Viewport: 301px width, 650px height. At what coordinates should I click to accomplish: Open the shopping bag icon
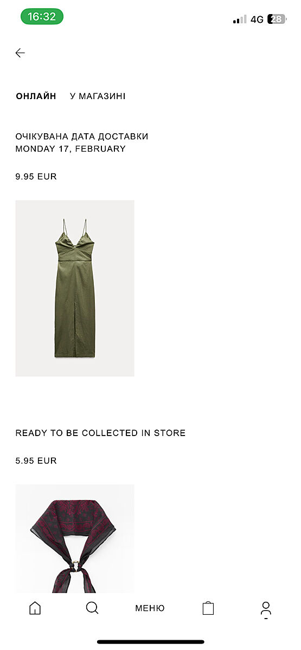click(x=208, y=608)
